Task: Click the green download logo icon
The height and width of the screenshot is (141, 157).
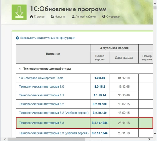Action: click(x=19, y=12)
